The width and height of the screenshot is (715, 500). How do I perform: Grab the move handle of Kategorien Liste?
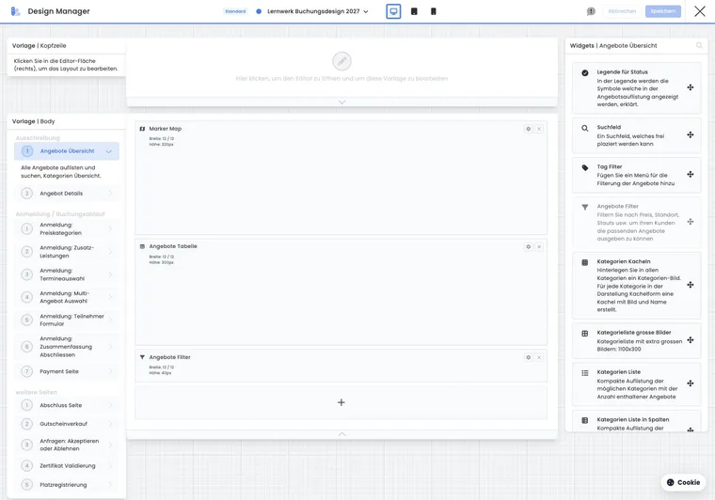click(x=691, y=383)
